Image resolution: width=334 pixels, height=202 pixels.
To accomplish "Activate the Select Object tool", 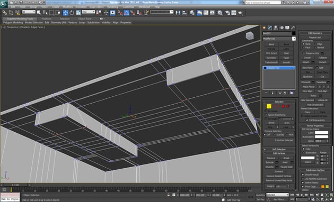I will (x=39, y=13).
